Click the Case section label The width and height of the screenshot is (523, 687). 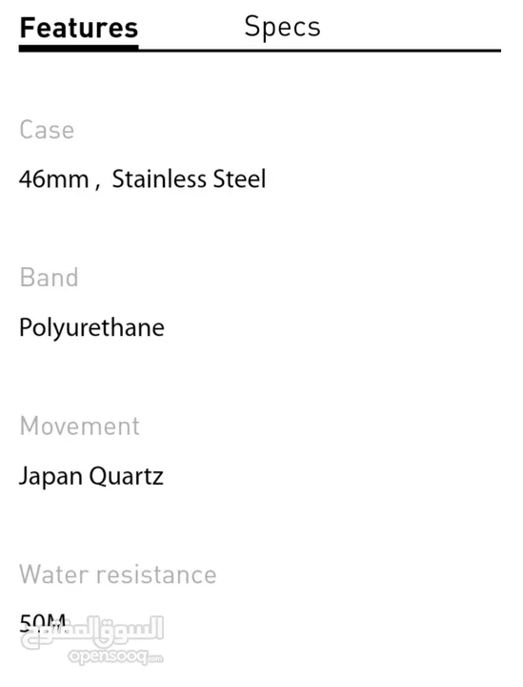(47, 130)
